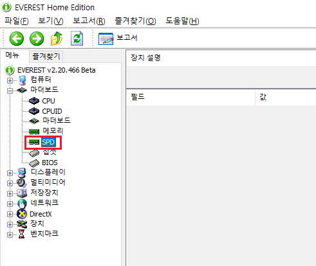
Task: Expand the 컴퓨터 tree node
Action: coord(10,80)
